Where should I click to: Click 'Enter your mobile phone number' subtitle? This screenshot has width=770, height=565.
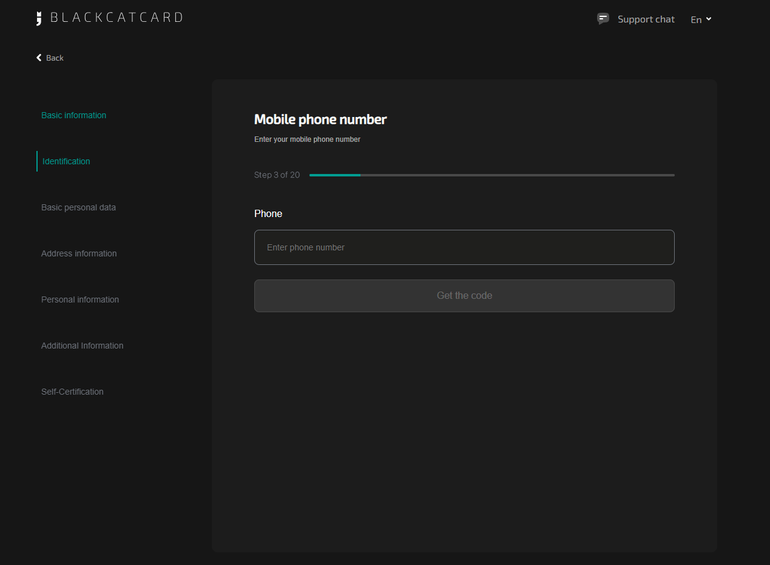coord(307,139)
